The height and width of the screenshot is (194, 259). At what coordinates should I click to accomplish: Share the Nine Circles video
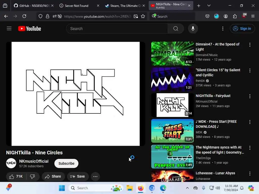tap(53, 177)
